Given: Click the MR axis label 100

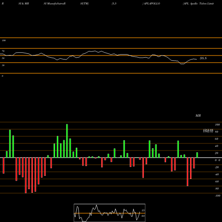Looking at the screenshot, I should point(217,125).
